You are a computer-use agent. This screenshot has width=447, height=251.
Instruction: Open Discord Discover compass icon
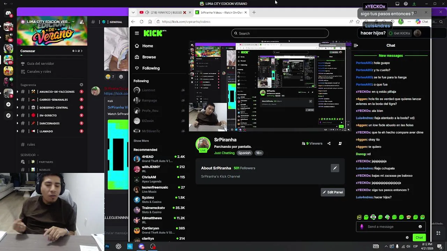pos(8,115)
